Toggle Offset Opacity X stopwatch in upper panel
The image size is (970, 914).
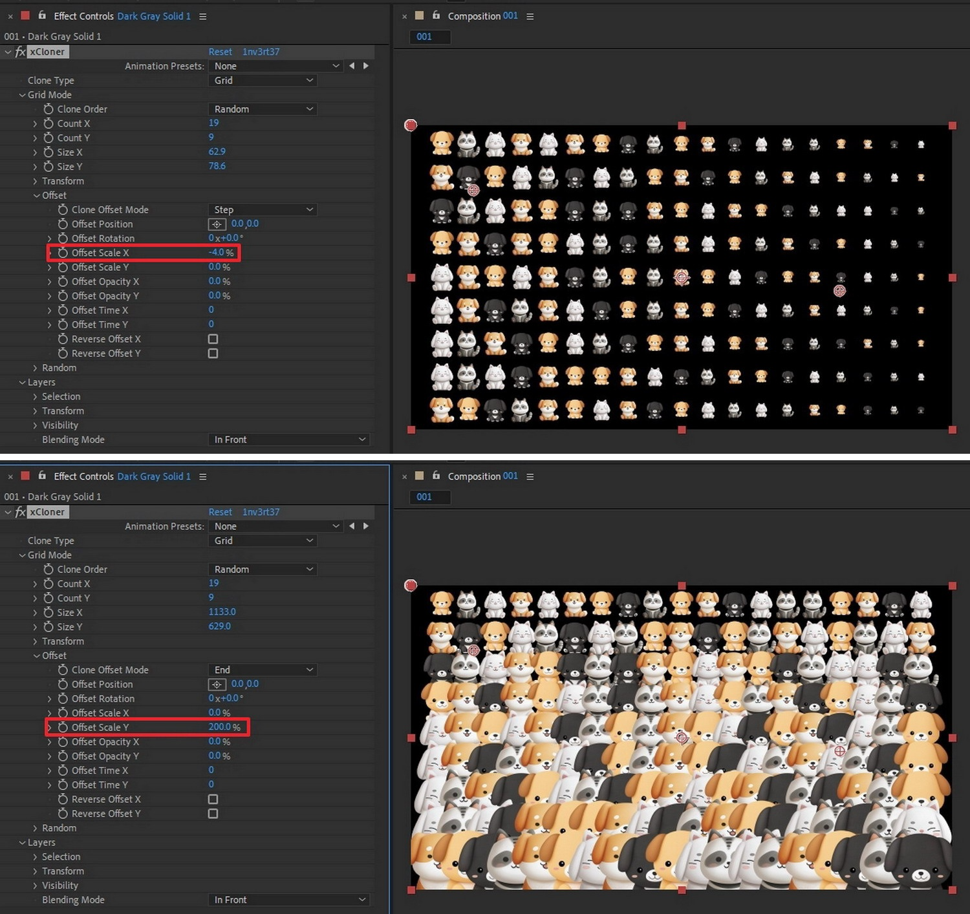coord(63,281)
